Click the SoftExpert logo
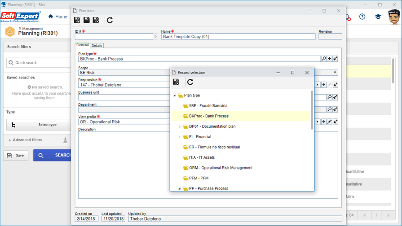The image size is (402, 226). point(20,17)
